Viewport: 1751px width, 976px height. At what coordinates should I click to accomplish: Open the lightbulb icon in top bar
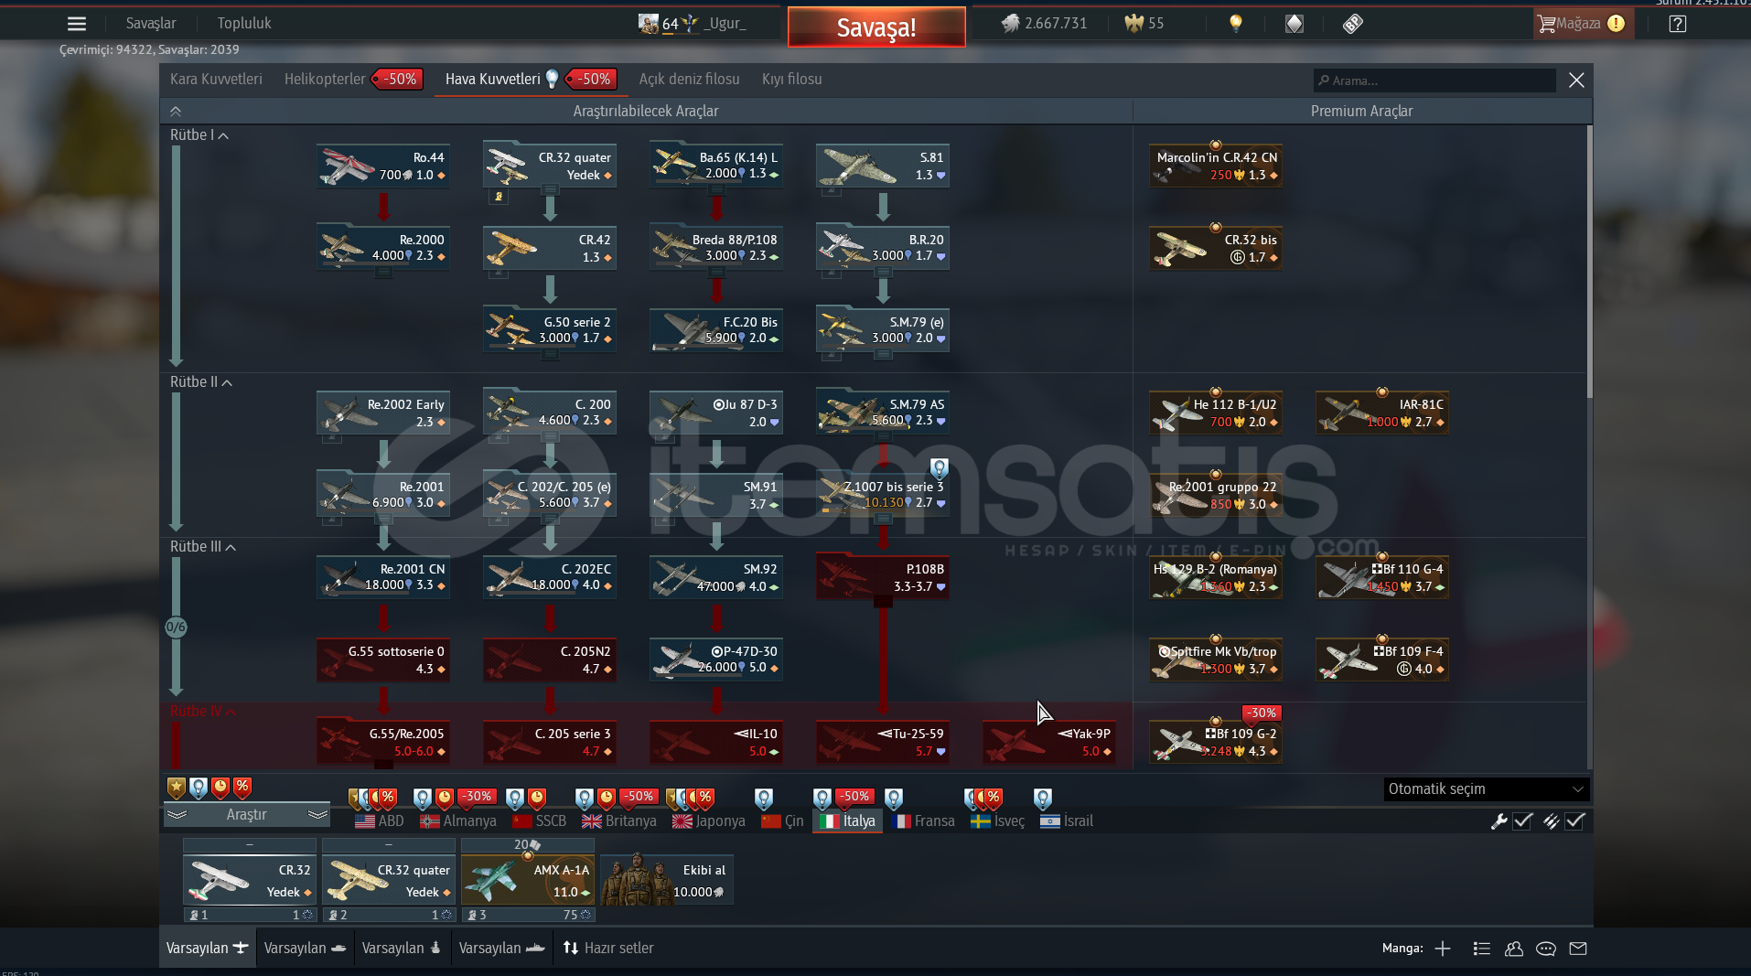(x=1236, y=24)
